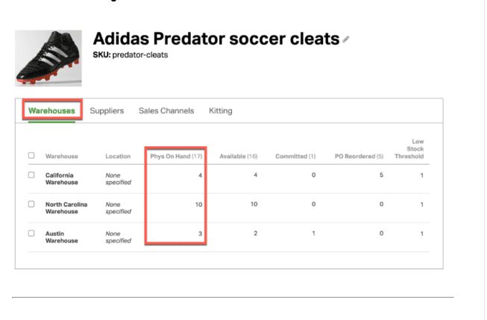
Task: Switch to the Warehouses tab
Action: coord(51,110)
